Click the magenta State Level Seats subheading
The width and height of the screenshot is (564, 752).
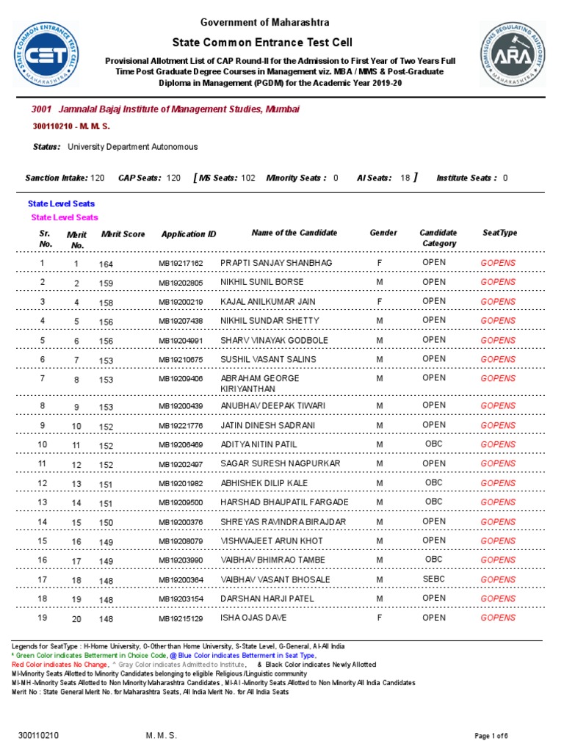pyautogui.click(x=65, y=217)
